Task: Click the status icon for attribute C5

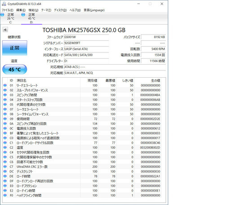Action: pyautogui.click(x=5, y=157)
